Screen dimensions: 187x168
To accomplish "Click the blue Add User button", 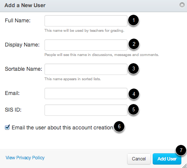I will click(167, 159).
